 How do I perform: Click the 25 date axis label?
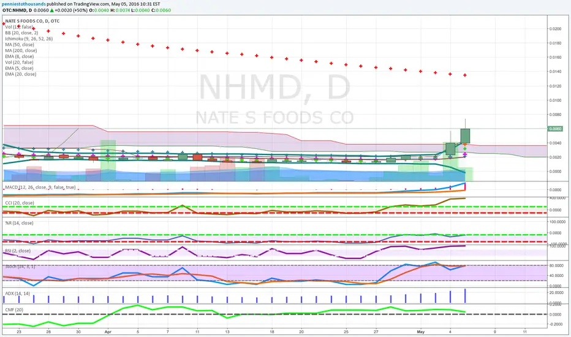346,332
